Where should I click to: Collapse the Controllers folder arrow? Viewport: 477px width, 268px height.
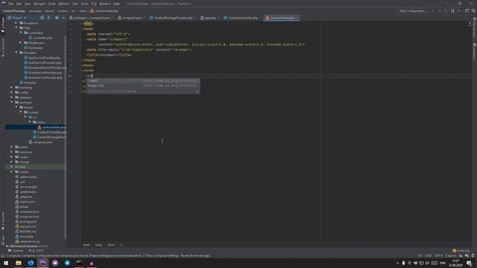tap(21, 33)
